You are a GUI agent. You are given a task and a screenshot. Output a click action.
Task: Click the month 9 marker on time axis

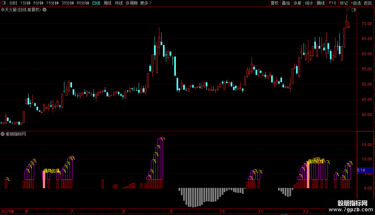pos(172,211)
